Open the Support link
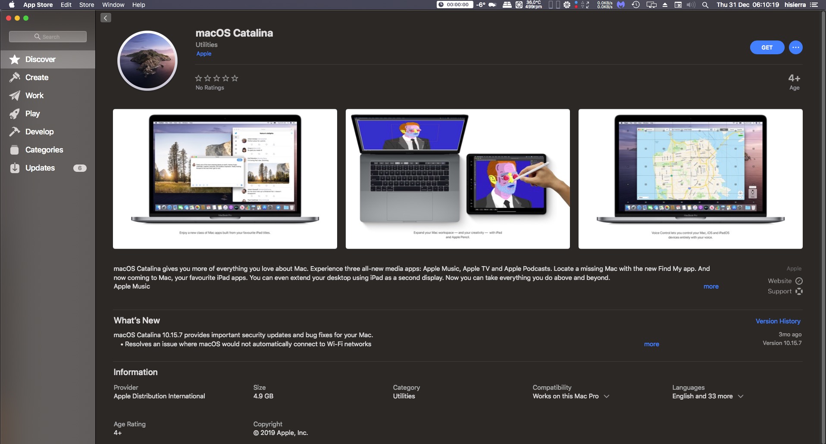Viewport: 826px width, 444px height. coord(779,292)
